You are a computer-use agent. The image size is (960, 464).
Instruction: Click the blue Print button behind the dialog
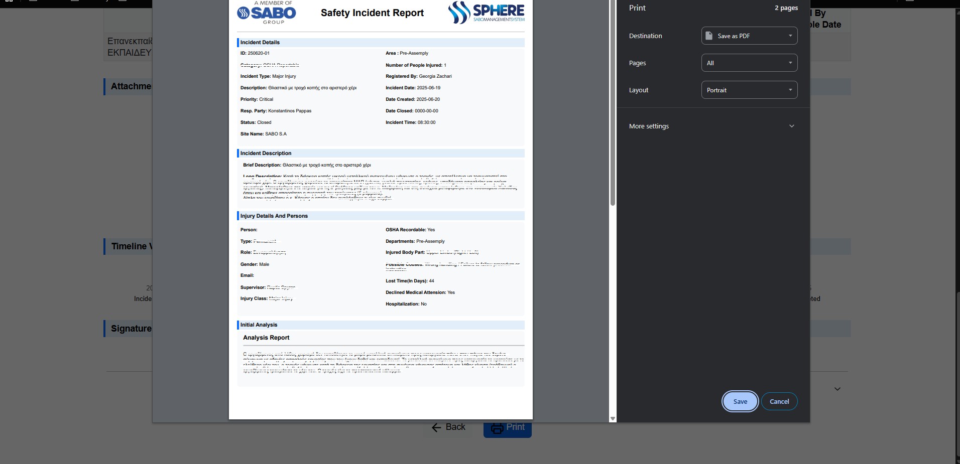[x=508, y=428]
